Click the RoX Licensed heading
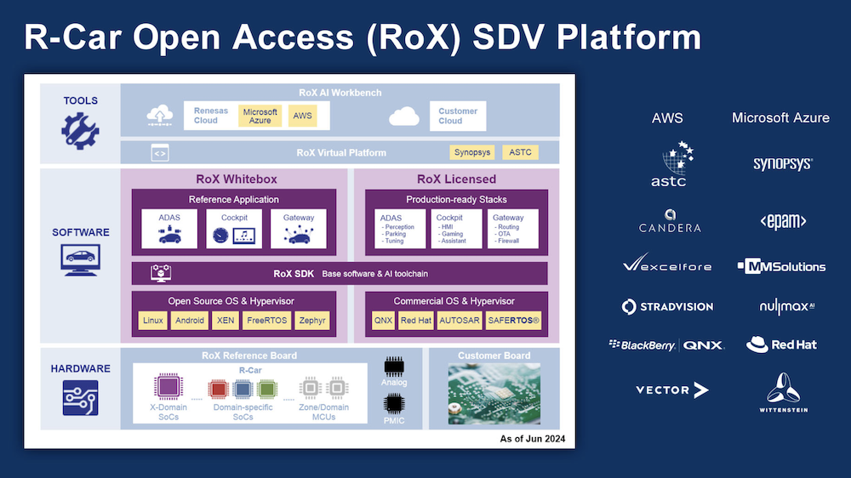This screenshot has height=478, width=851. click(x=456, y=179)
